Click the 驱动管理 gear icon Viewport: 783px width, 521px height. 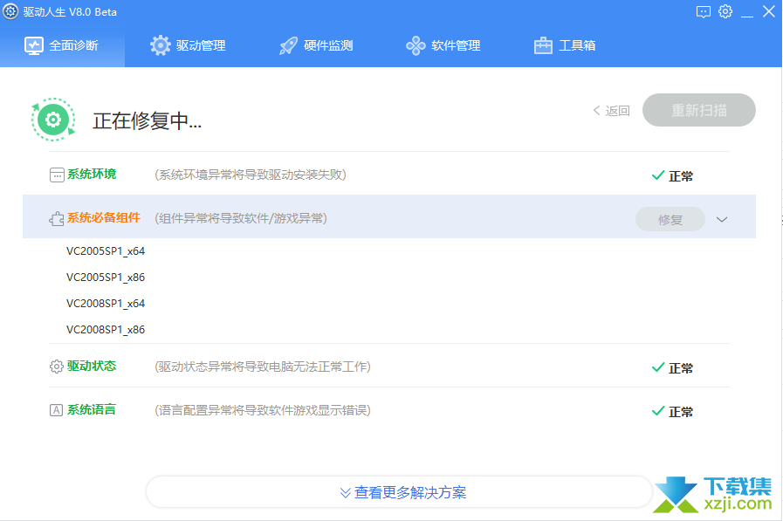pos(160,45)
